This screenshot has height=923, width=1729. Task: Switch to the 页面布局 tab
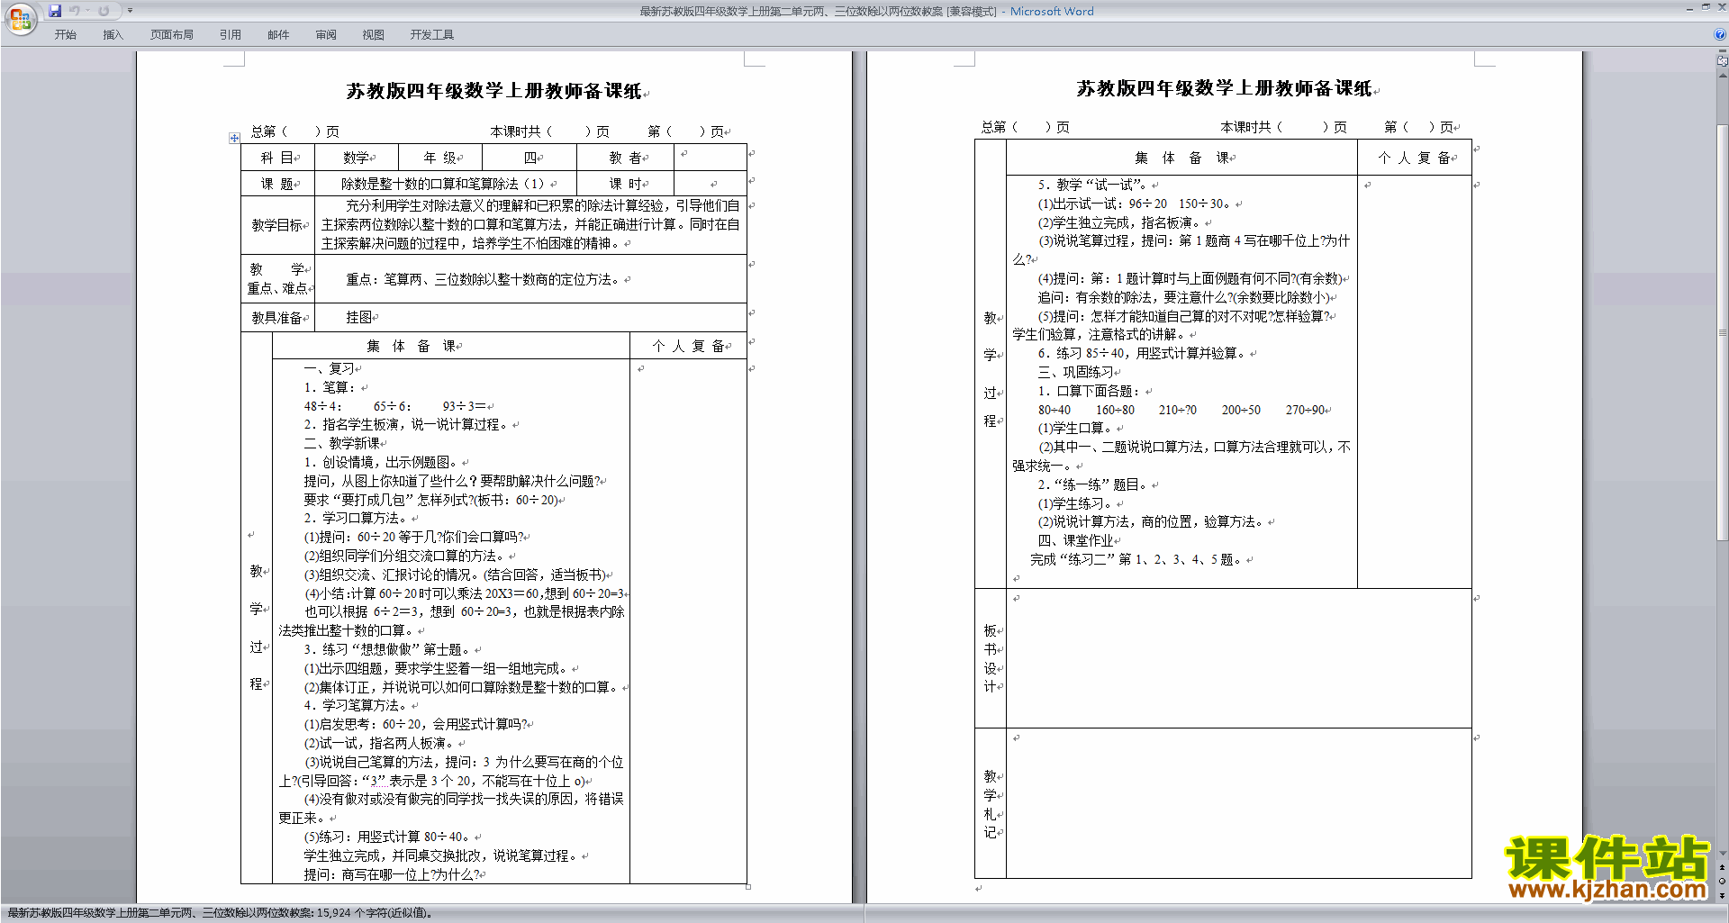coord(172,34)
